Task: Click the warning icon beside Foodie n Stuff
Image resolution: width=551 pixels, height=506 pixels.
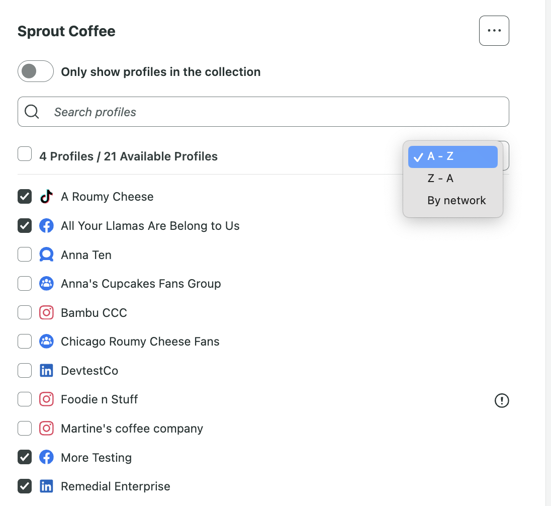Action: [x=501, y=400]
